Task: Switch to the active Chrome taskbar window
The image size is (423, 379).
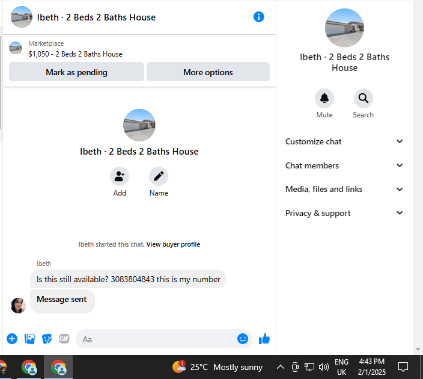Action: (58, 367)
